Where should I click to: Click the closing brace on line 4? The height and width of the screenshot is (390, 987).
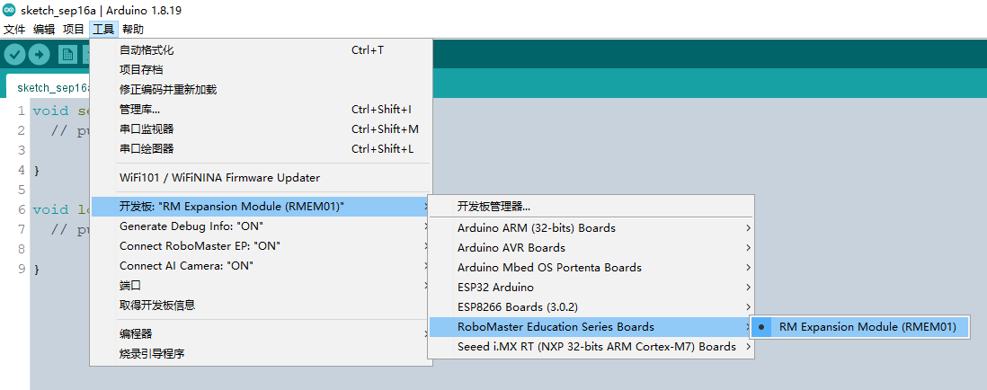coord(36,171)
